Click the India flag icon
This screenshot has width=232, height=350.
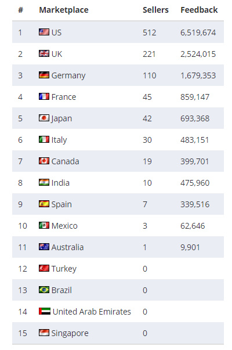44,182
